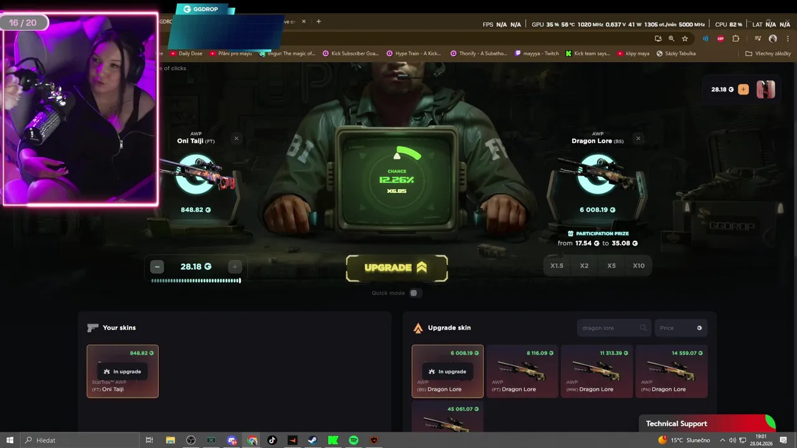Open the mayyya Twitch bookmark
The image size is (797, 448).
537,54
